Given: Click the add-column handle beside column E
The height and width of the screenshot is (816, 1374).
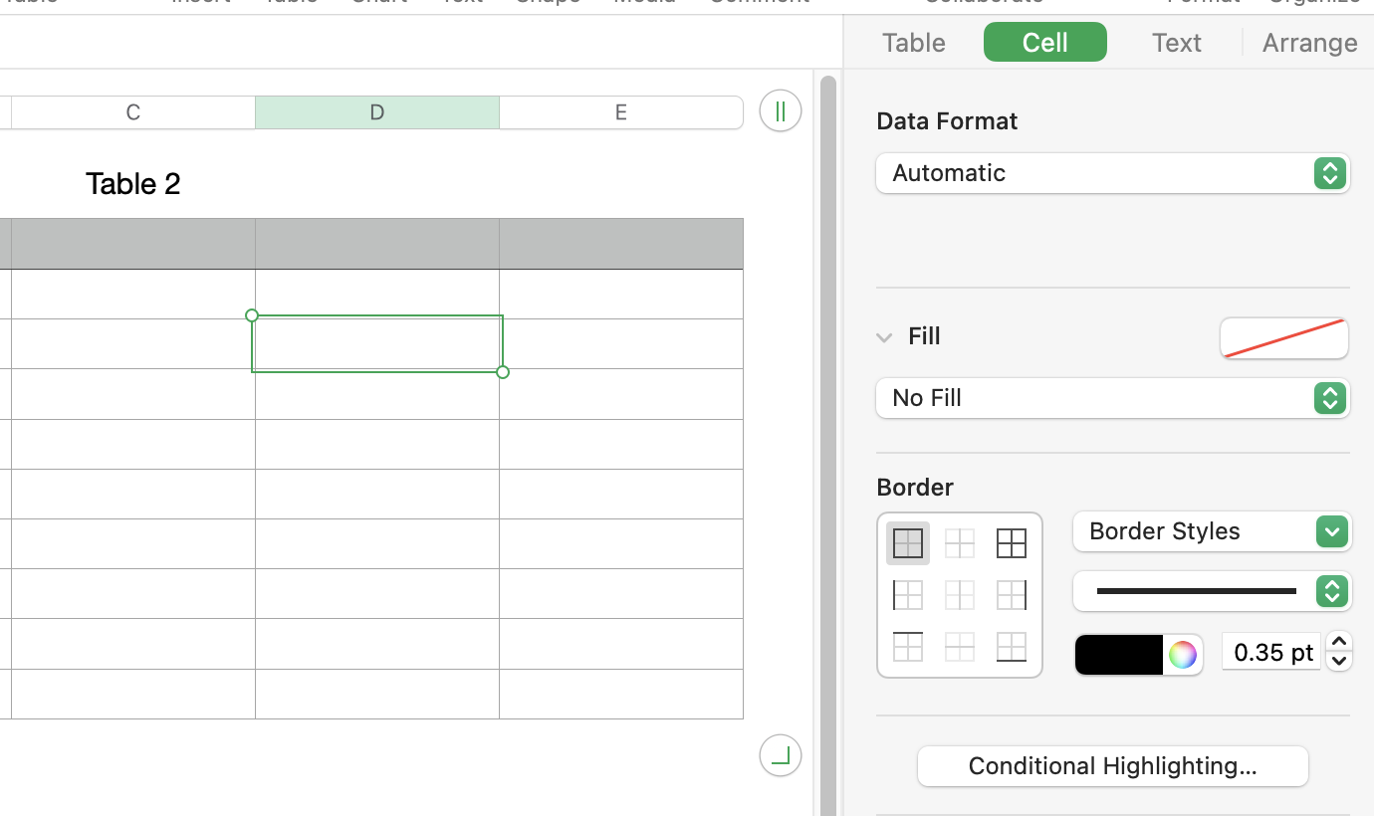Looking at the screenshot, I should coord(781,110).
